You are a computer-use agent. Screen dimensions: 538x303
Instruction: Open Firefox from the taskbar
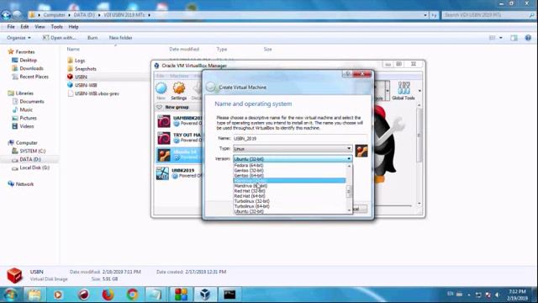click(108, 295)
